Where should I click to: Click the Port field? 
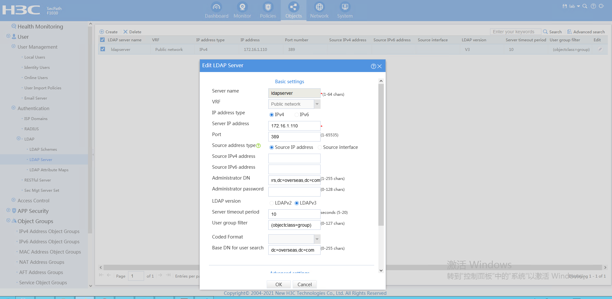[x=294, y=137]
